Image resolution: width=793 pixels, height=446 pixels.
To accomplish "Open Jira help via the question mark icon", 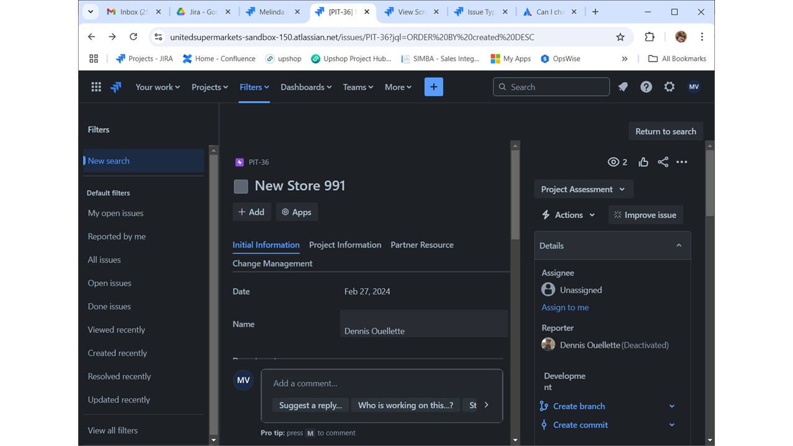I will pyautogui.click(x=646, y=87).
